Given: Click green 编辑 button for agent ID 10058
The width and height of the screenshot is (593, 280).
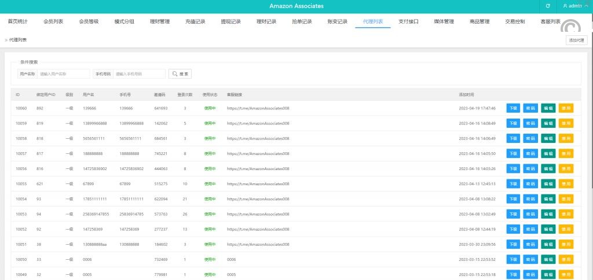Looking at the screenshot, I should (547, 138).
